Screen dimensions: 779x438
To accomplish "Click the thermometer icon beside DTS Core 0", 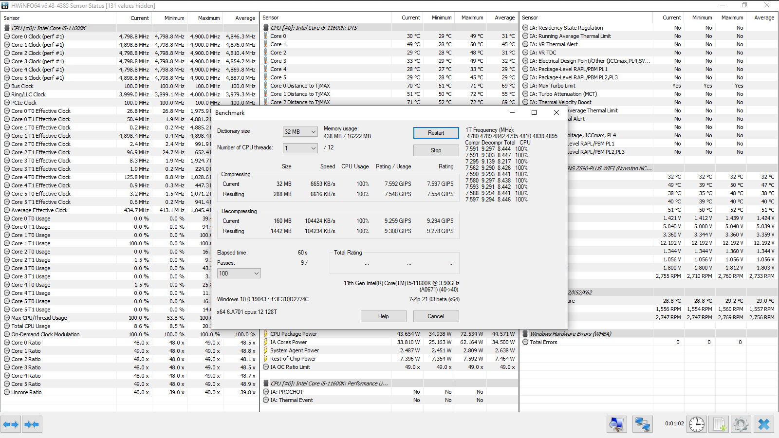I will (x=266, y=36).
